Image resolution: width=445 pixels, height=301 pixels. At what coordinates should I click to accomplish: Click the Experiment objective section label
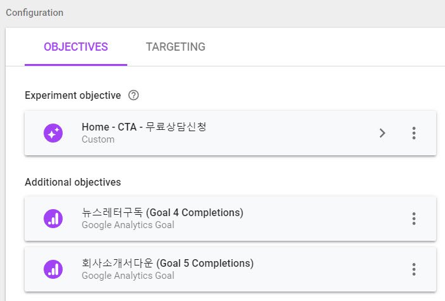(73, 96)
